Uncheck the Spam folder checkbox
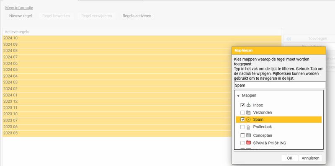Screen dimensions: 335x166 (x=242, y=119)
